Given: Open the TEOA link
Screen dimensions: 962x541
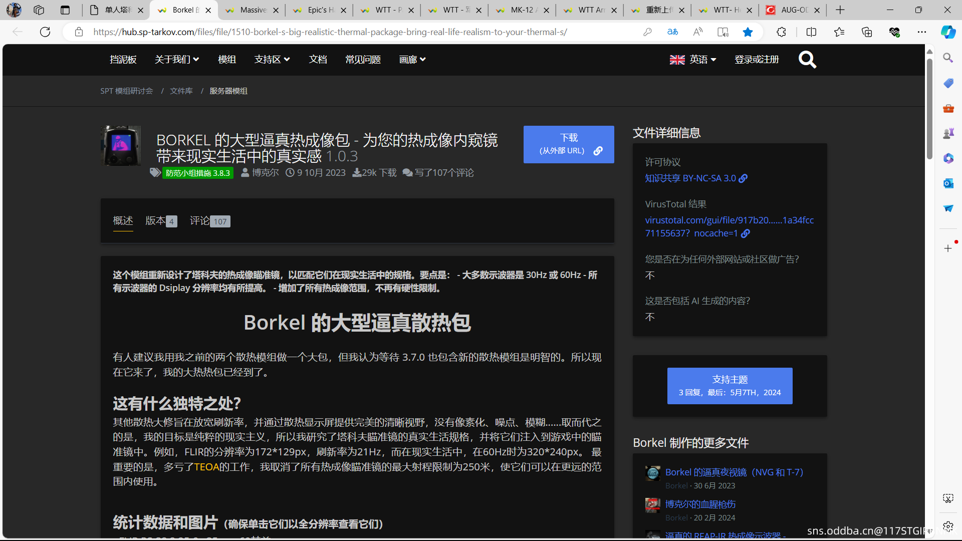Looking at the screenshot, I should pos(206,466).
